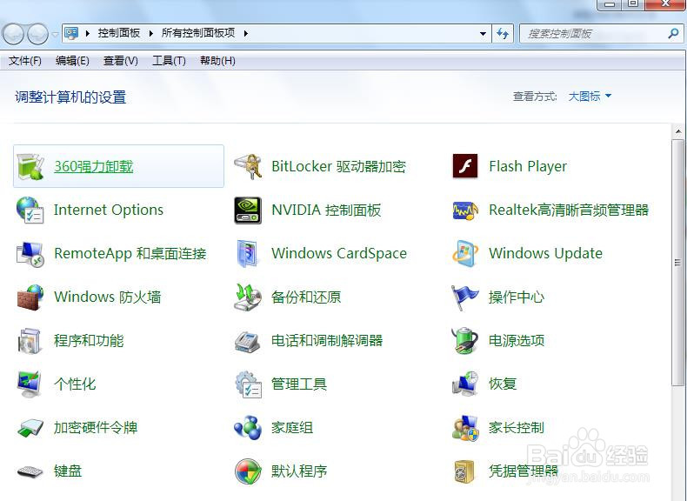Click the scrollbar up arrow
The height and width of the screenshot is (501, 687).
click(x=678, y=131)
